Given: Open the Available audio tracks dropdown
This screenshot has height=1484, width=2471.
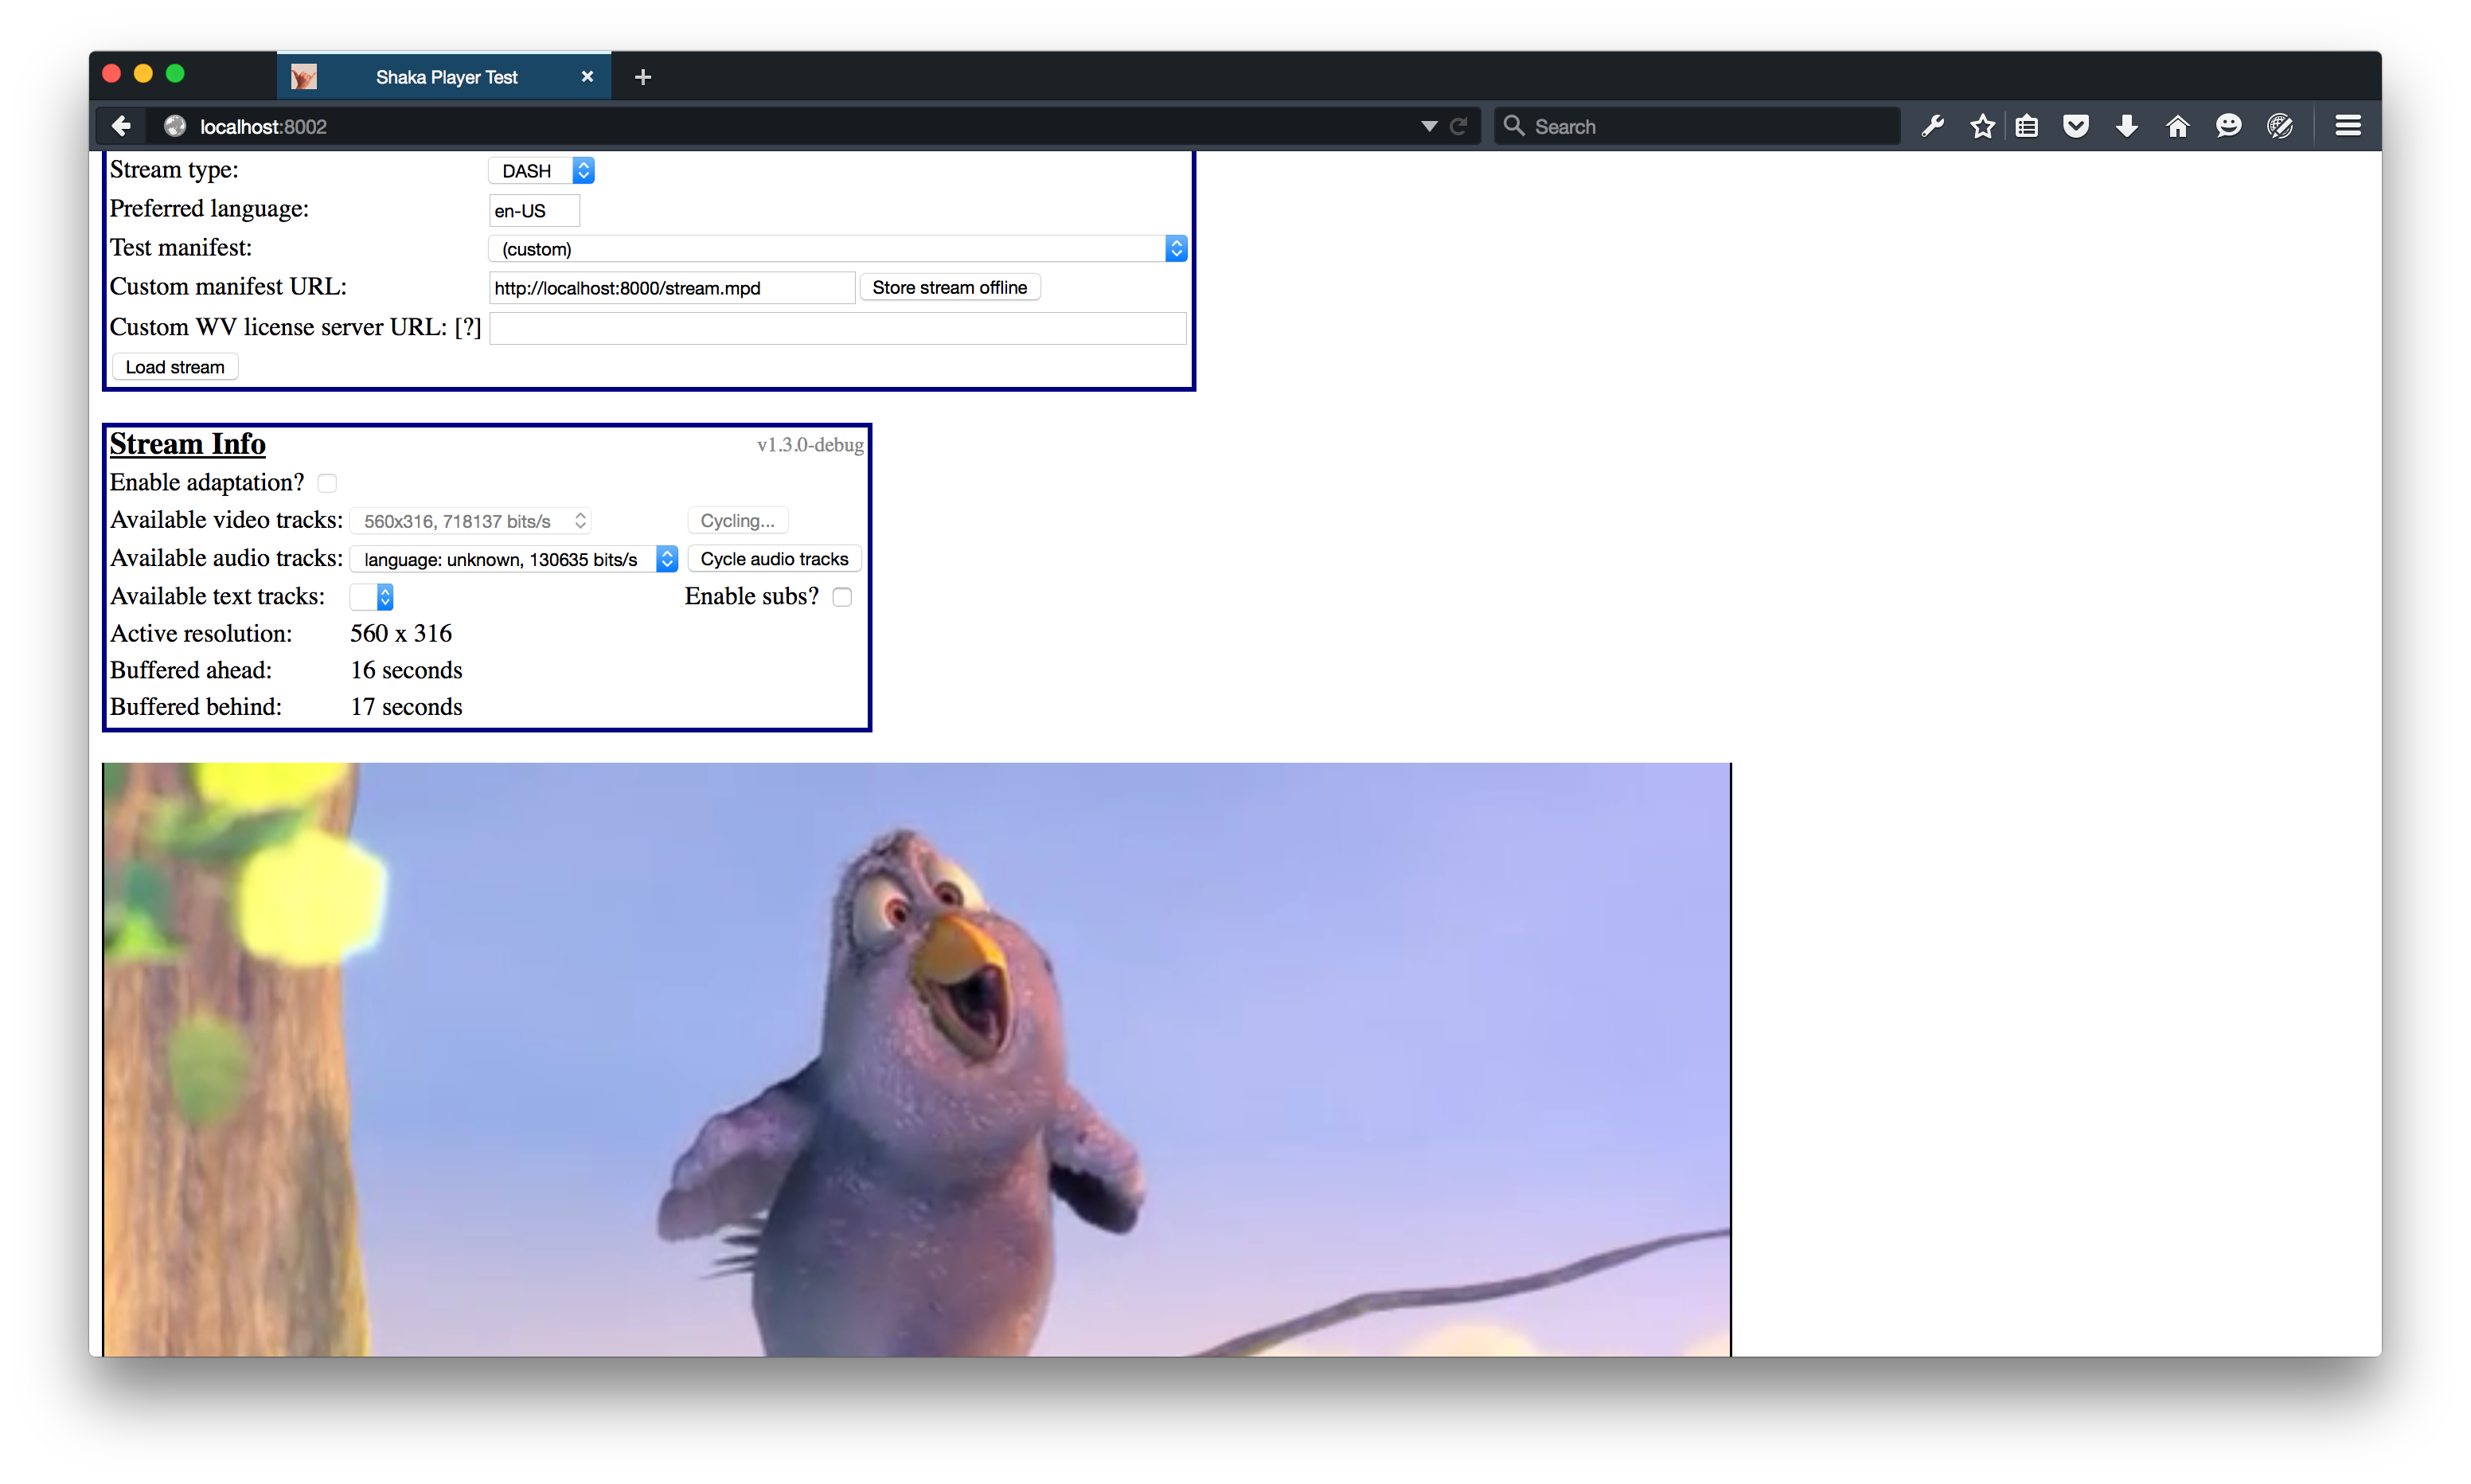Looking at the screenshot, I should 513,559.
